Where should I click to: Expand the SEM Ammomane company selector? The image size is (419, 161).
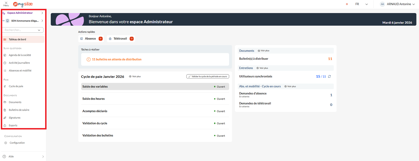pos(42,21)
